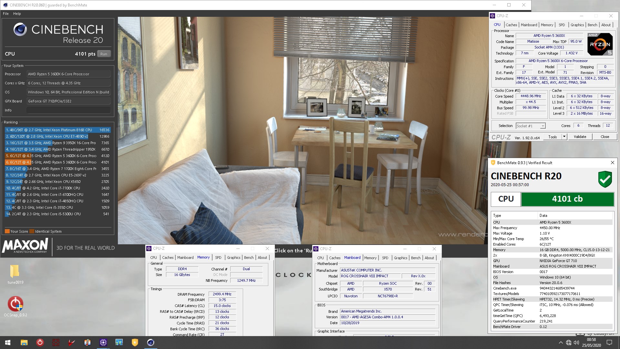Open notification center icon
The width and height of the screenshot is (620, 349).
click(x=609, y=343)
